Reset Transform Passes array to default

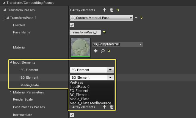[x=117, y=10]
